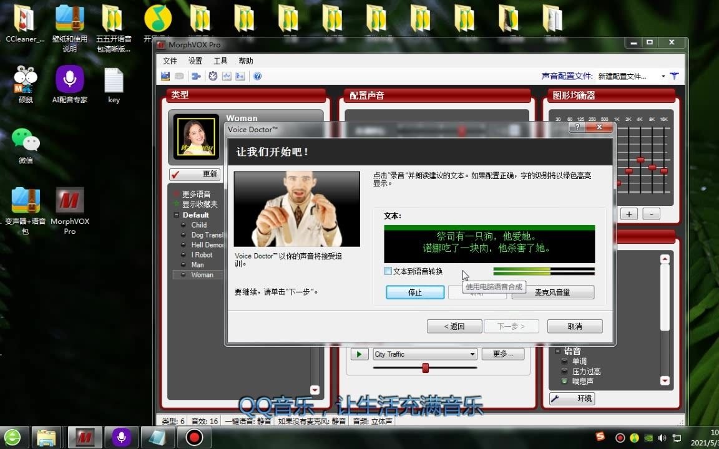Open the 工具 menu
The width and height of the screenshot is (719, 449).
pyautogui.click(x=220, y=60)
